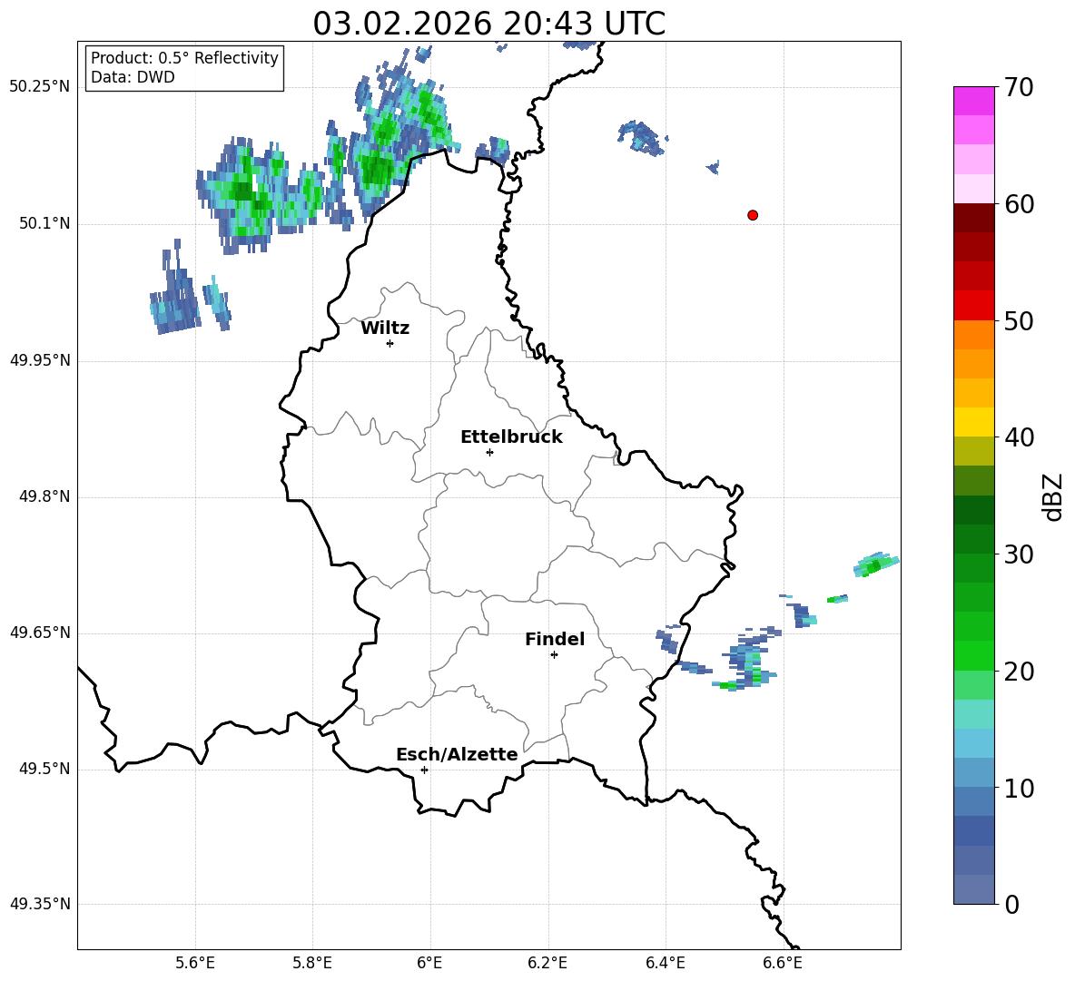Click the Data: DWD text
The image size is (1075, 981).
(133, 77)
